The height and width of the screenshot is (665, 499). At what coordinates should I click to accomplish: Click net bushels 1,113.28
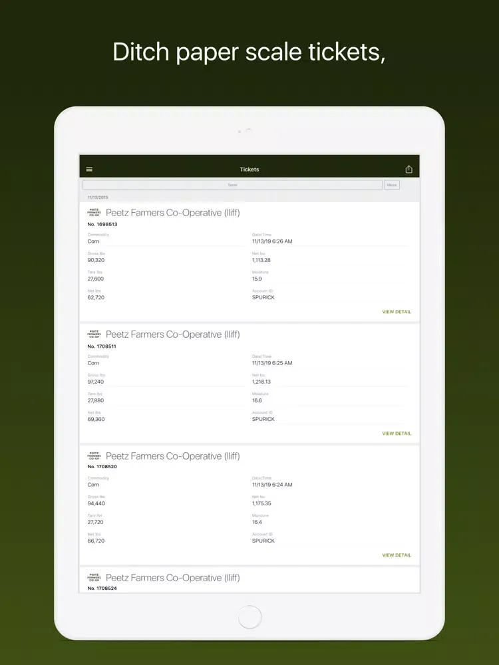tap(261, 260)
